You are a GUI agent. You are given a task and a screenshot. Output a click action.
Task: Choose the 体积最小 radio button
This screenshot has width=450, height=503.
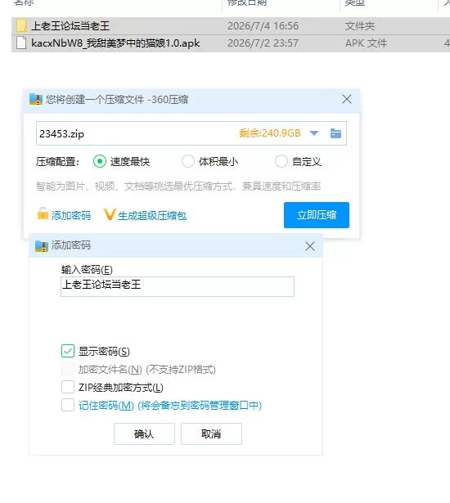(188, 161)
